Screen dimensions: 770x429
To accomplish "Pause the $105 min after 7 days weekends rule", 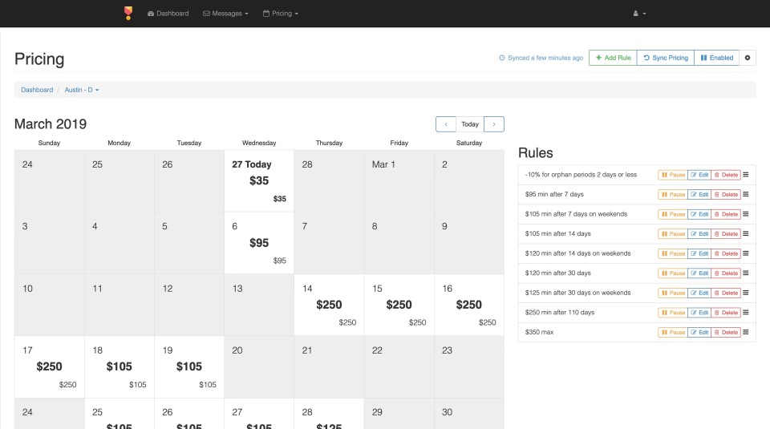I will coord(673,214).
